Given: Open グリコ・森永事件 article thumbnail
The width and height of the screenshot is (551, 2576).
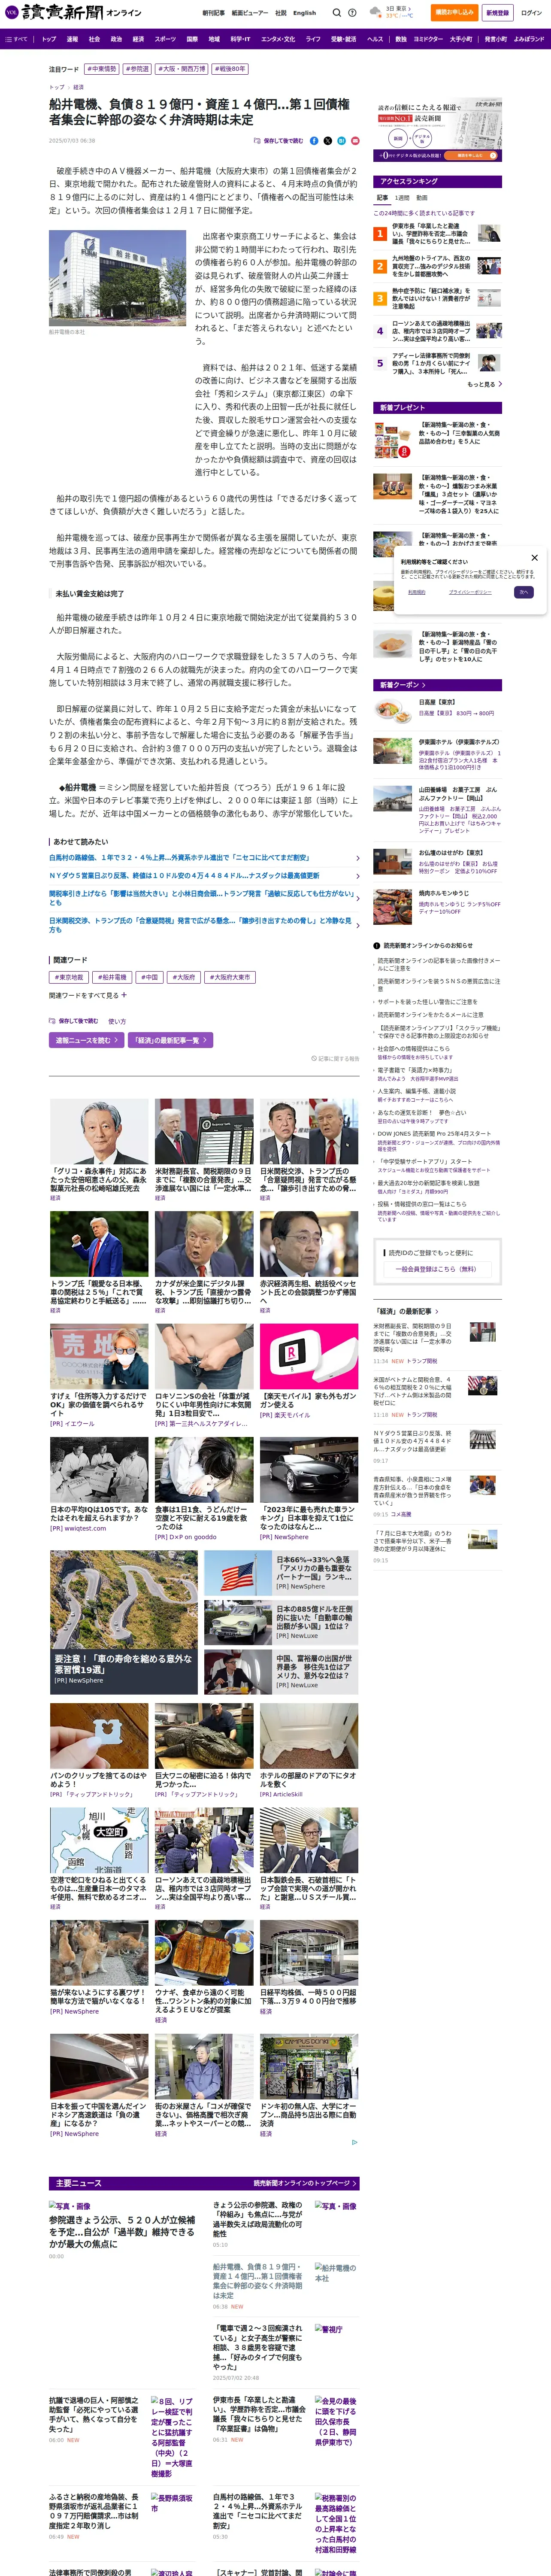Looking at the screenshot, I should [x=99, y=1131].
